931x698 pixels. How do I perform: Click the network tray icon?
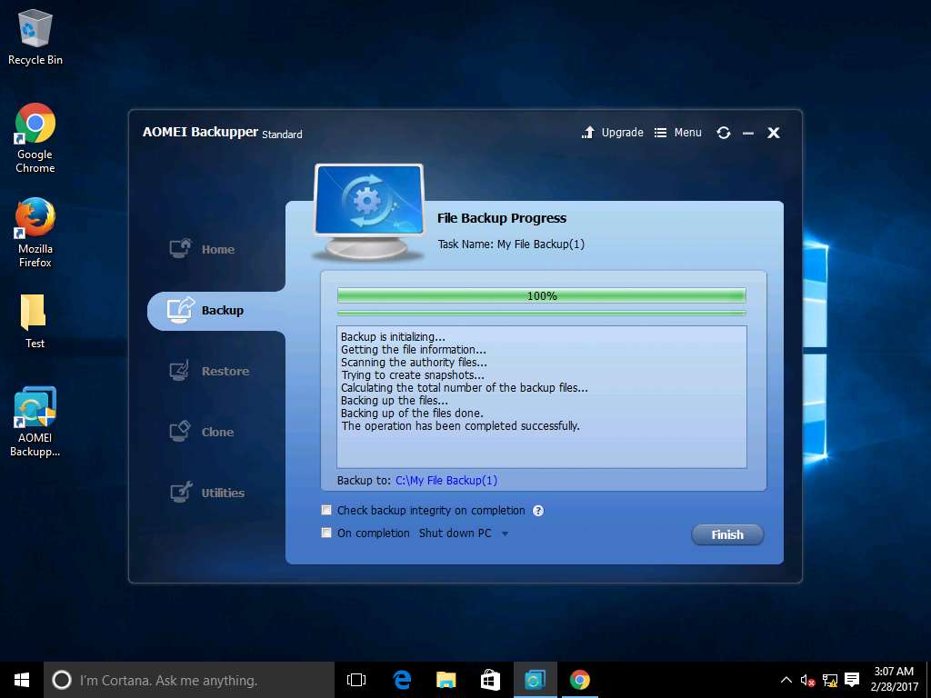coord(830,680)
